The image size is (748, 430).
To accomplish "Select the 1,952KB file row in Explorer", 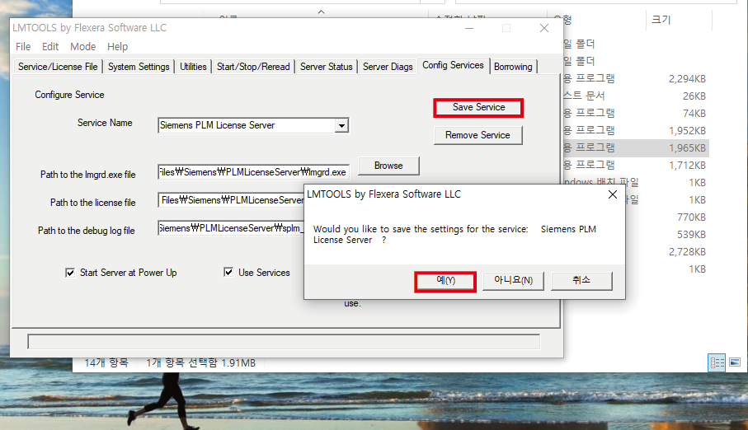I will click(x=636, y=131).
